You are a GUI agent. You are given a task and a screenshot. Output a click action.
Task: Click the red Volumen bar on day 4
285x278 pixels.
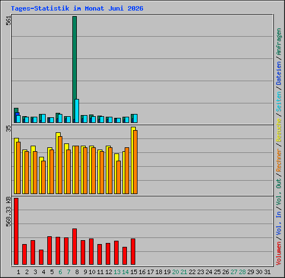tap(41, 257)
